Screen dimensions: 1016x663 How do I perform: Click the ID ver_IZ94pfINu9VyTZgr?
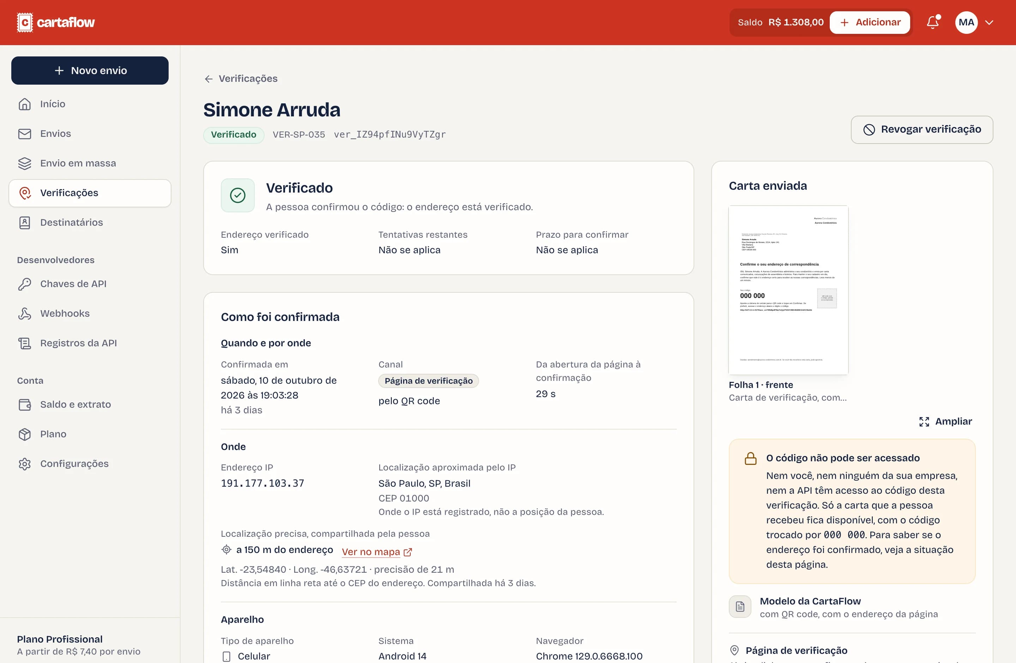(x=389, y=134)
